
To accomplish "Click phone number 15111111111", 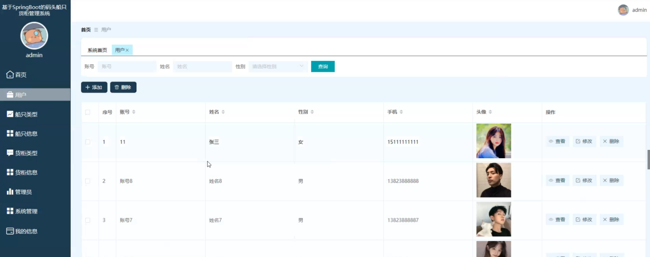I will pyautogui.click(x=403, y=142).
